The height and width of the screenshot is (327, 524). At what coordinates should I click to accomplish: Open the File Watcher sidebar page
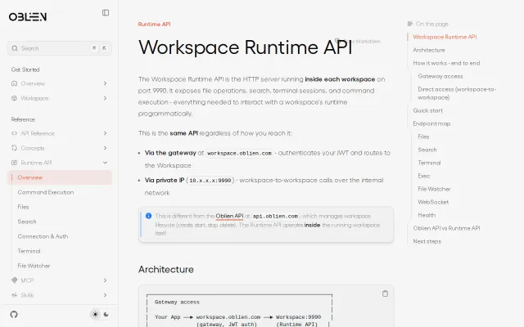[x=34, y=266]
